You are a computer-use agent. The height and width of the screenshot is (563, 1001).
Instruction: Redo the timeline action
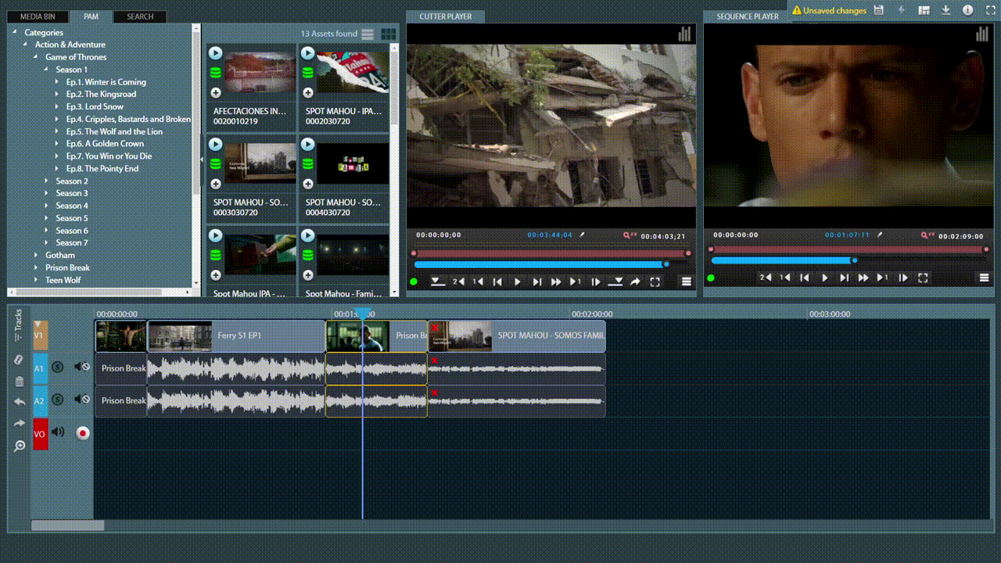[20, 424]
